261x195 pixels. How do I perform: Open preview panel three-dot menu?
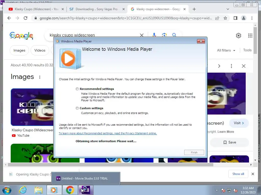(x=231, y=66)
